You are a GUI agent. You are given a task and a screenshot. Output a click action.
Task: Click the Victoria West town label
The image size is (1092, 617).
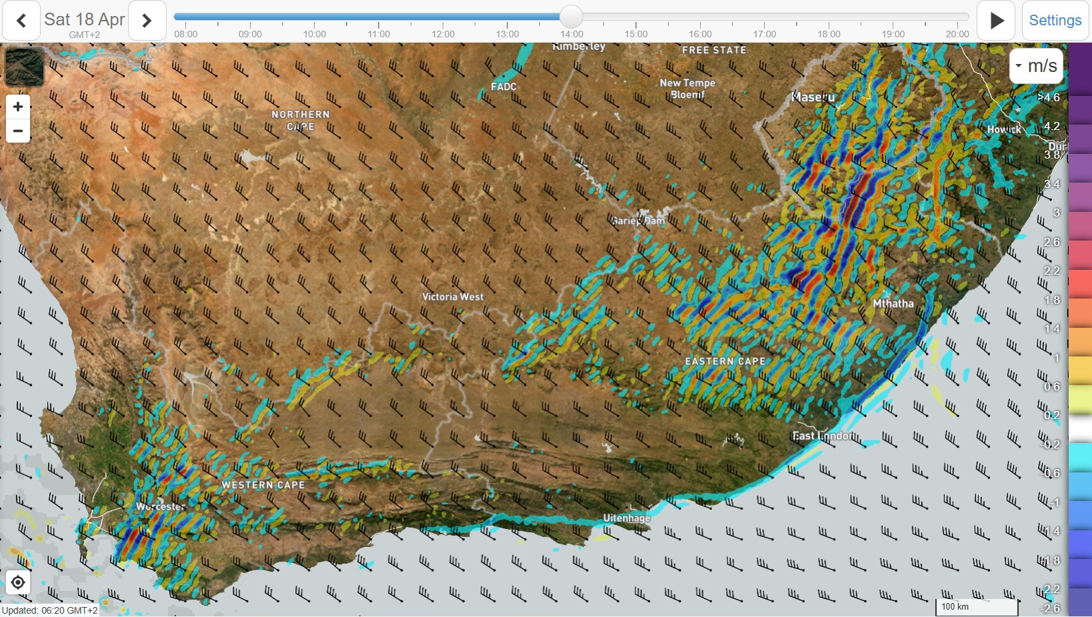453,297
